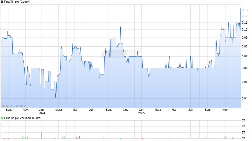Click the 4T volume axis label
The height and width of the screenshot is (141, 252).
(243, 126)
